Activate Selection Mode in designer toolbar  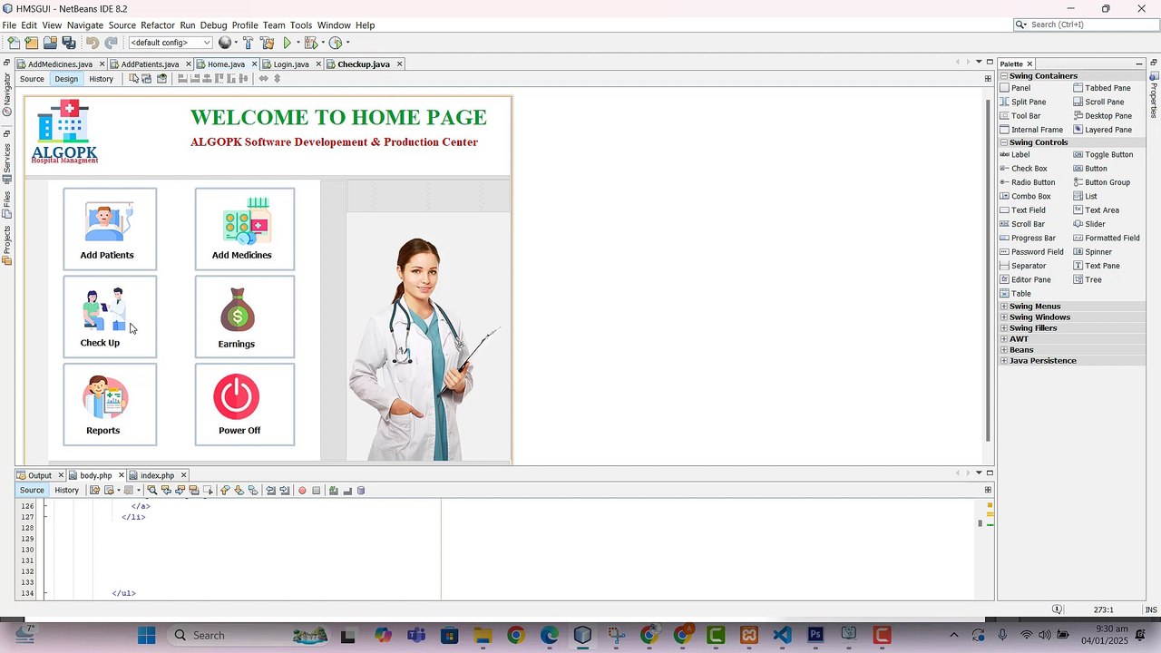[133, 79]
